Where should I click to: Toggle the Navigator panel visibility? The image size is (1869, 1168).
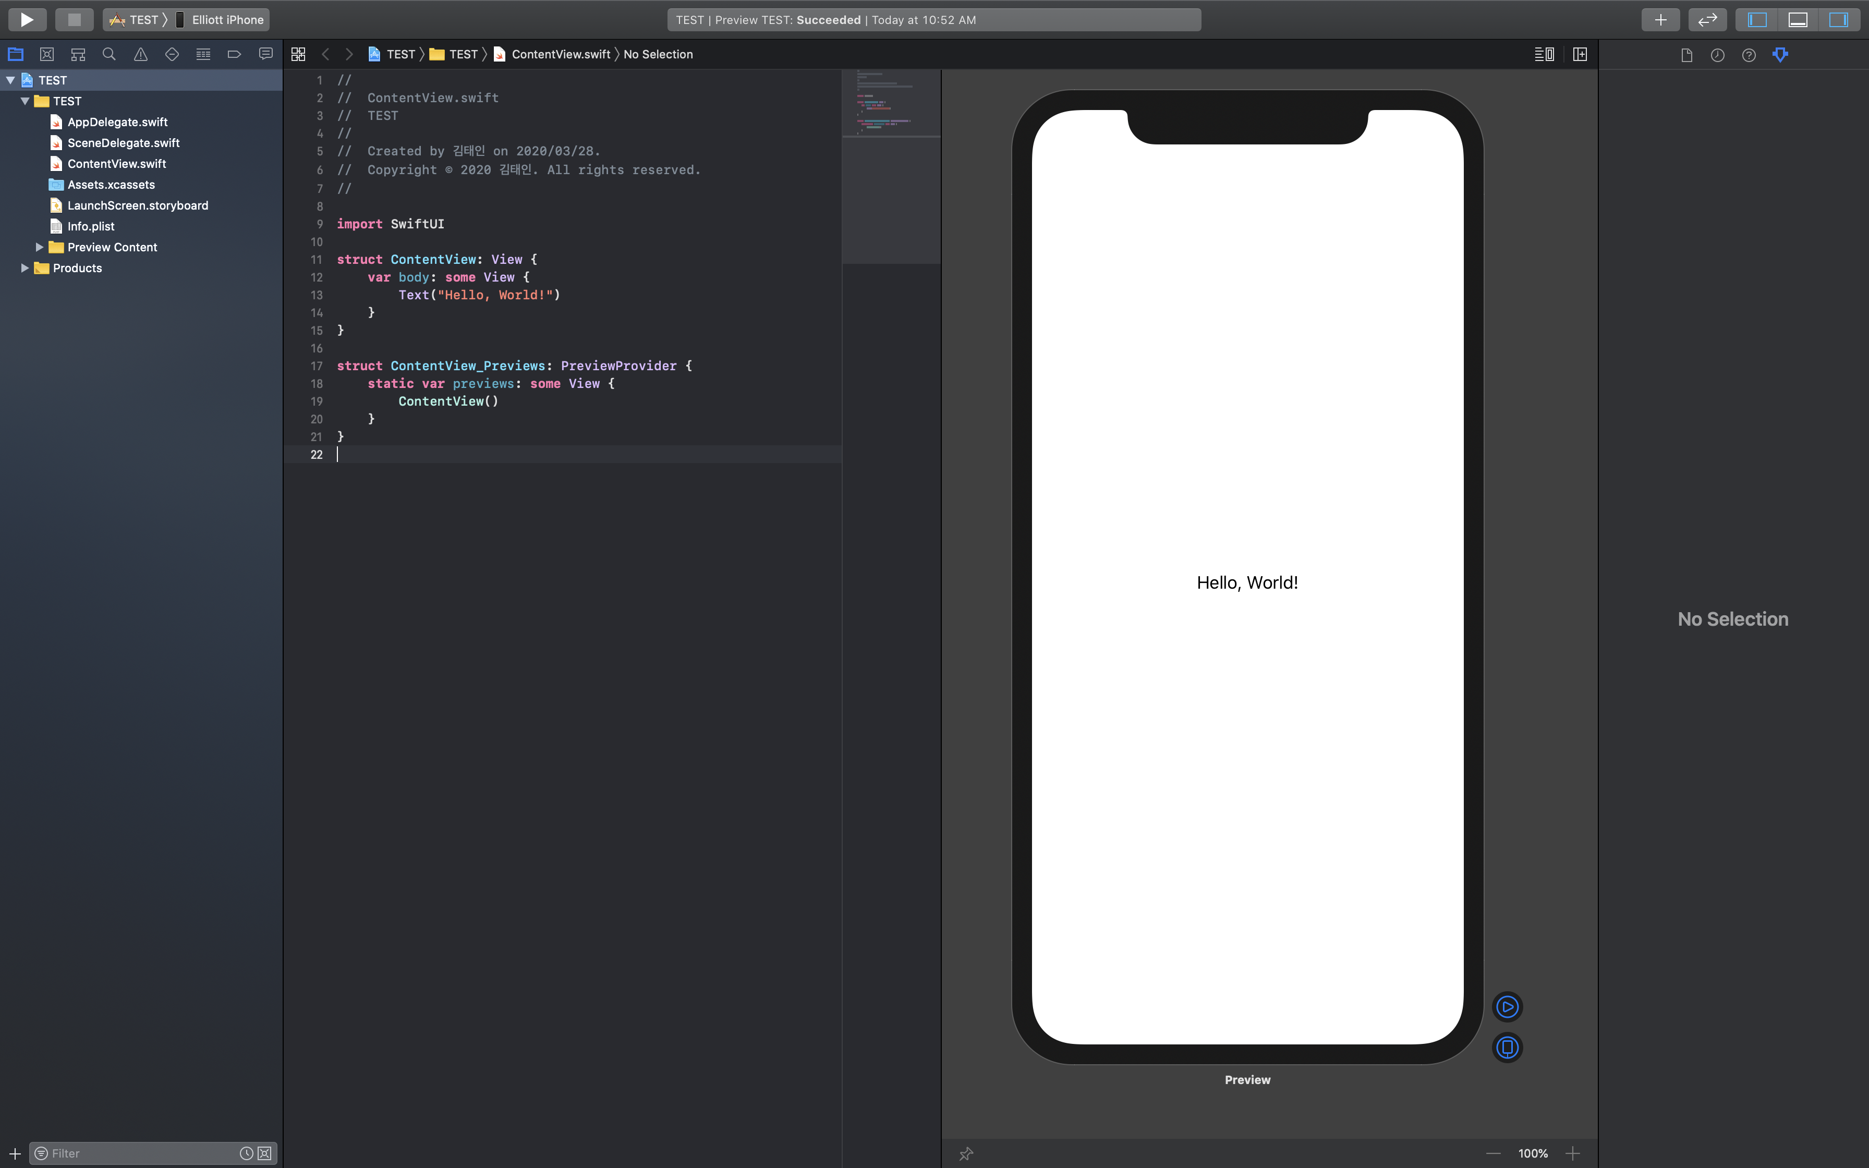click(x=1757, y=19)
